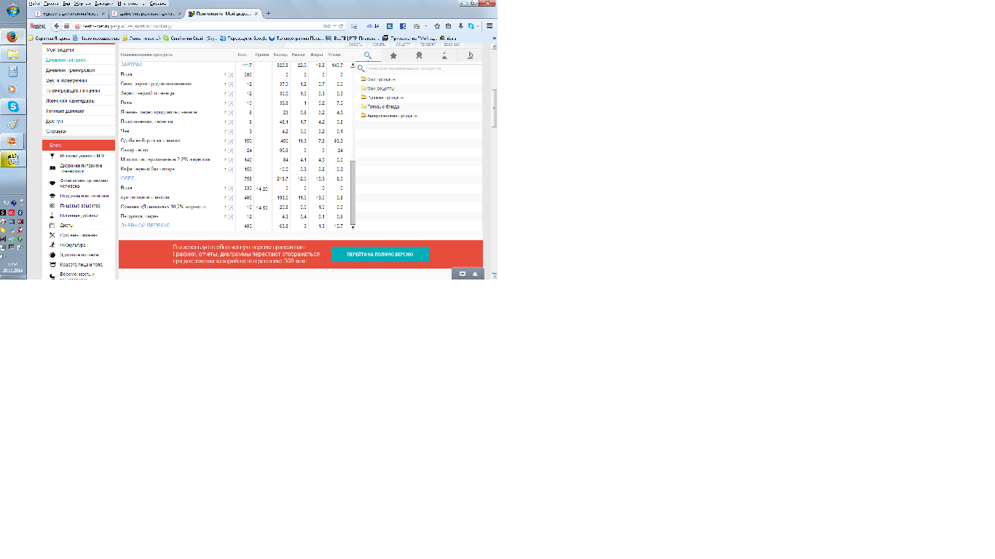Open the microscope tab icon

coord(470,55)
